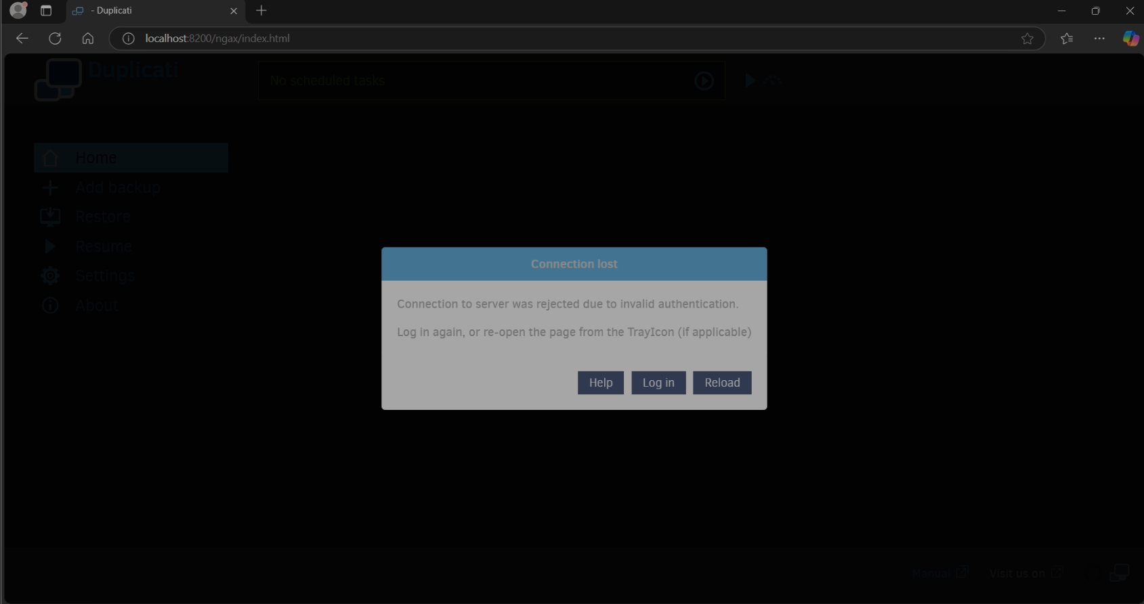Image resolution: width=1144 pixels, height=604 pixels.
Task: Open the browser Favorites list icon
Action: tap(1067, 39)
